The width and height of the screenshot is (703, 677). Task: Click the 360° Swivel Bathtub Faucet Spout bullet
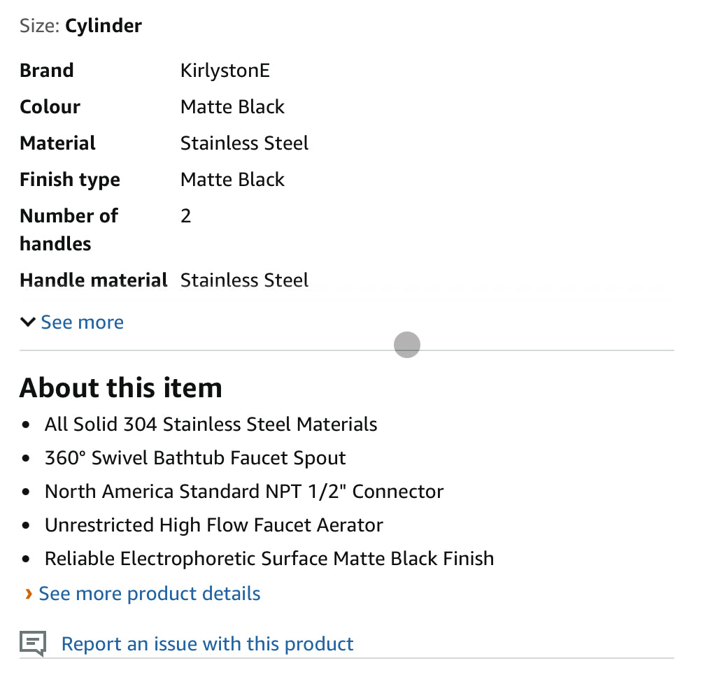[x=195, y=458]
